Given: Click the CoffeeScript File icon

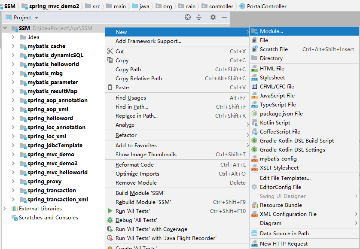Looking at the screenshot, I should 254,131.
